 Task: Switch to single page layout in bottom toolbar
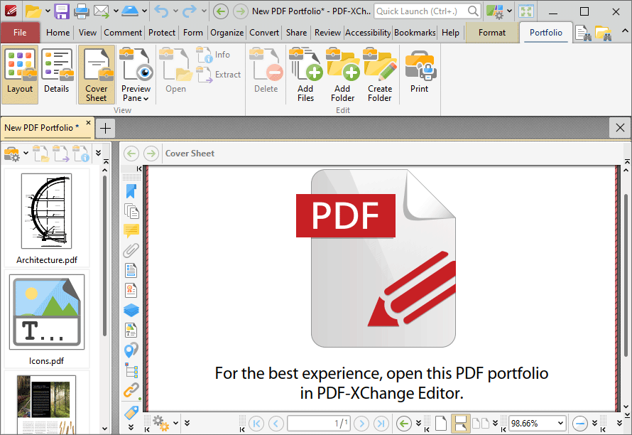coord(441,424)
